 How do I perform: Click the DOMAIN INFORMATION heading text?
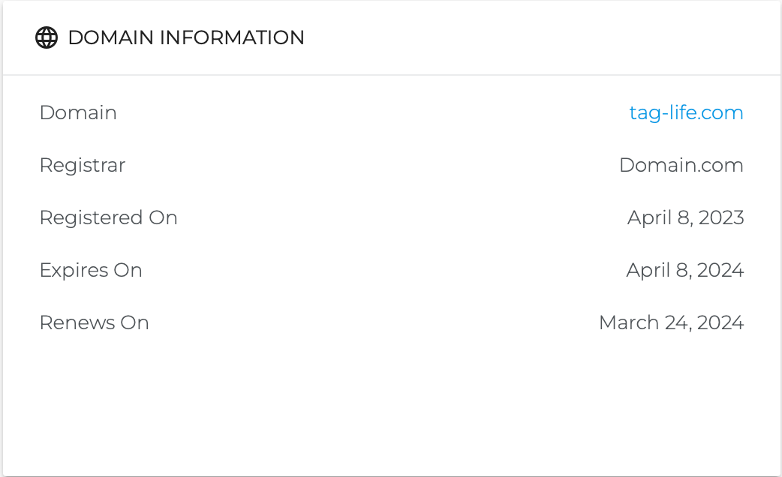click(186, 37)
